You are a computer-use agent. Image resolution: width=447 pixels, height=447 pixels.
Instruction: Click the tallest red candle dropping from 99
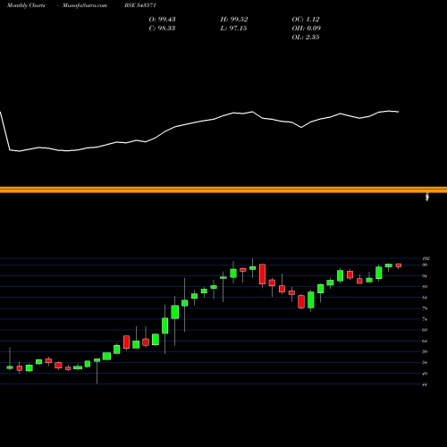click(262, 274)
